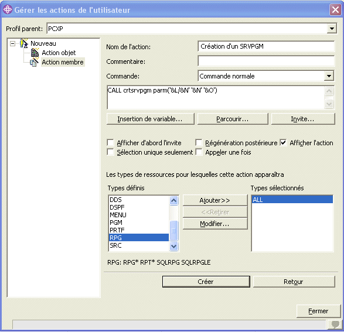Click the Nouveau node icon in tree
Viewport: 344px width, 332px height.
click(x=24, y=43)
